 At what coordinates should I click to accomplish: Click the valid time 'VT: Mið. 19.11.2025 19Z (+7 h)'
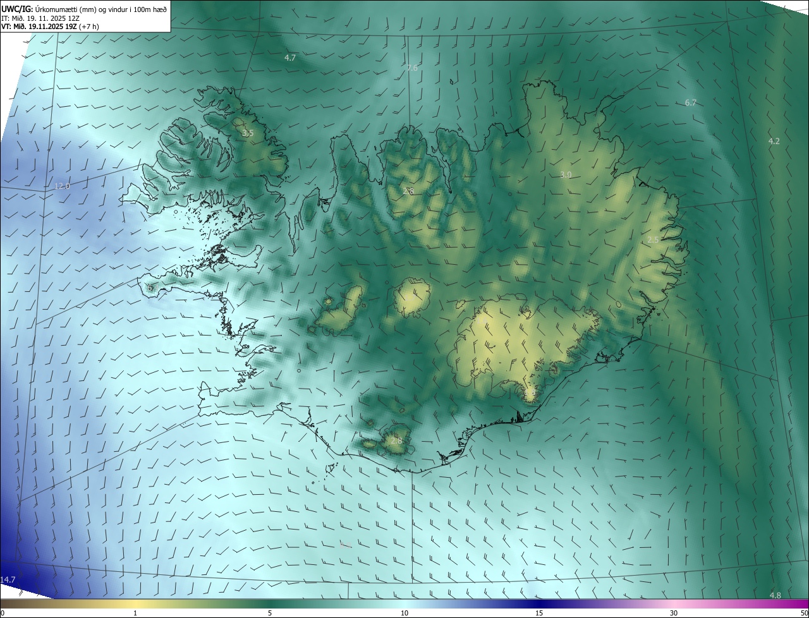click(x=50, y=27)
